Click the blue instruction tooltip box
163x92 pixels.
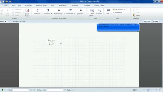click(x=118, y=27)
